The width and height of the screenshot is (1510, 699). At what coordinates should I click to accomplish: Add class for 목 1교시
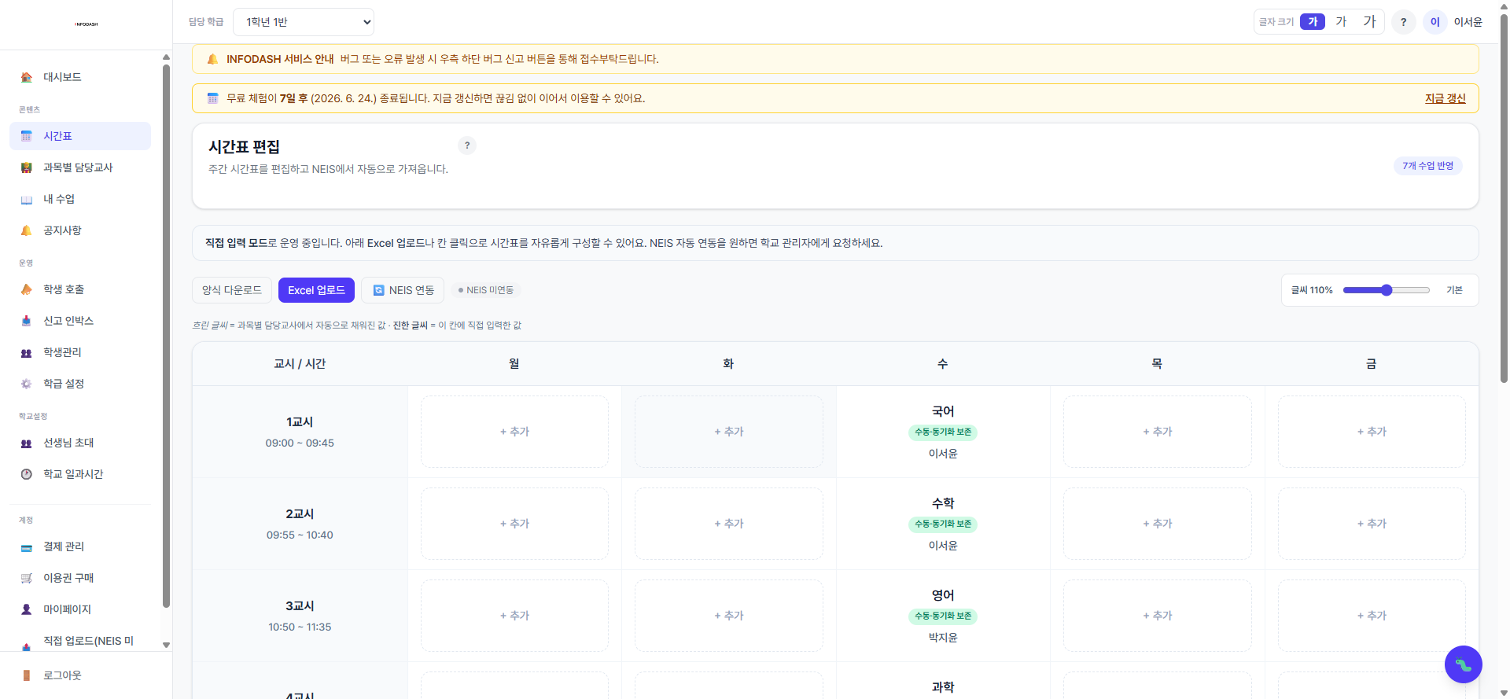point(1158,432)
